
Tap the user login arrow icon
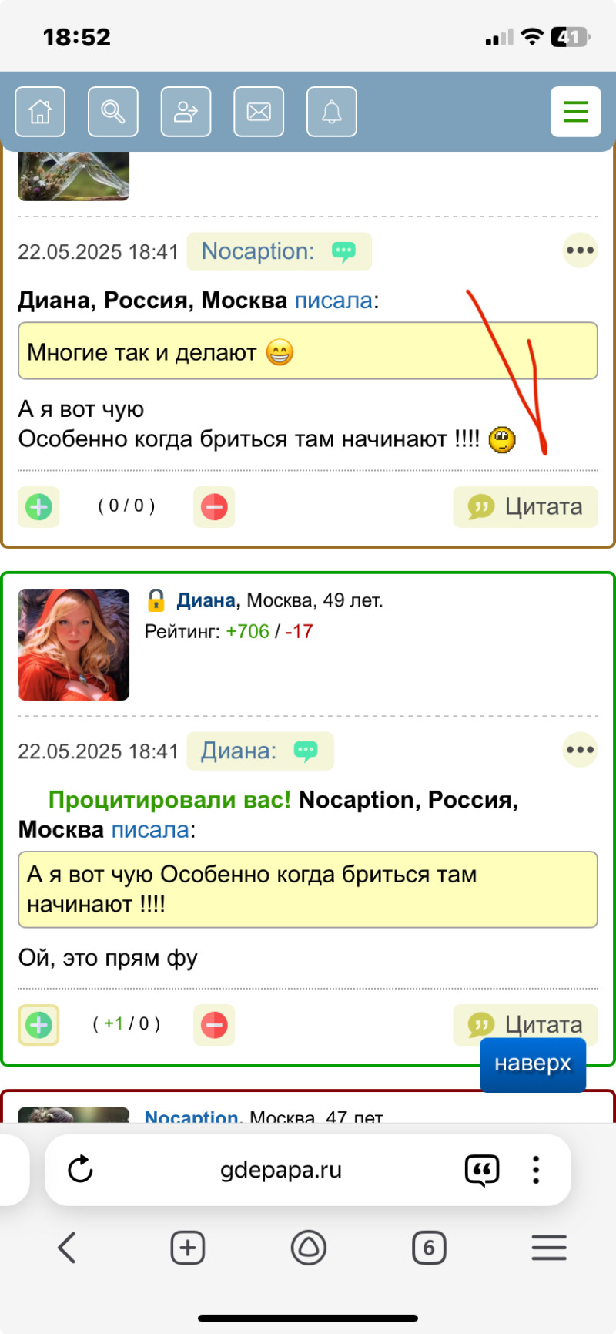(186, 112)
